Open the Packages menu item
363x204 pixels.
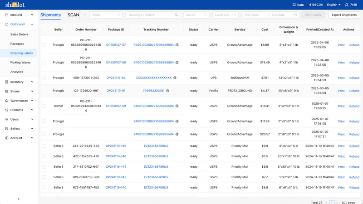pos(17,44)
